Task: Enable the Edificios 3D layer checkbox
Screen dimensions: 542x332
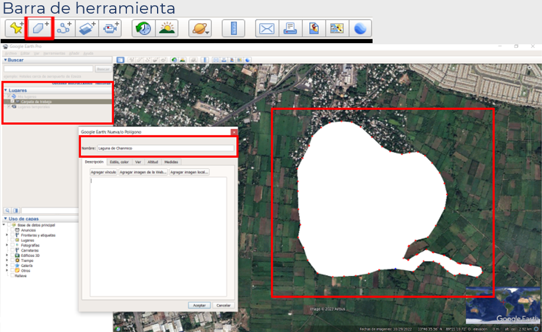Action: tap(12, 255)
